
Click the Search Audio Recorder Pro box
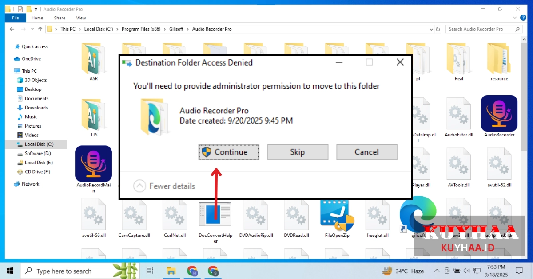(484, 29)
